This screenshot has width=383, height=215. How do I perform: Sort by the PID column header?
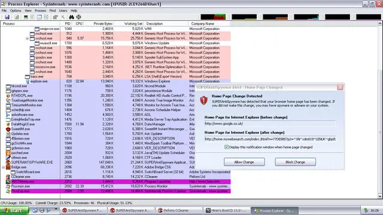[67, 24]
